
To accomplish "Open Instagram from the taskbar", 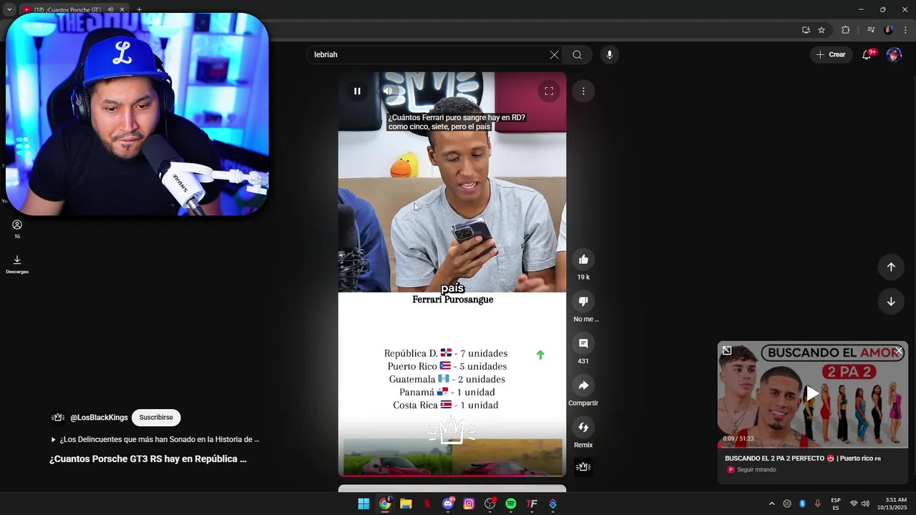I will coord(469,504).
